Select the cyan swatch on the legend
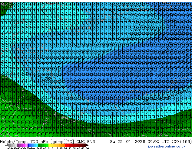 click(x=37, y=145)
